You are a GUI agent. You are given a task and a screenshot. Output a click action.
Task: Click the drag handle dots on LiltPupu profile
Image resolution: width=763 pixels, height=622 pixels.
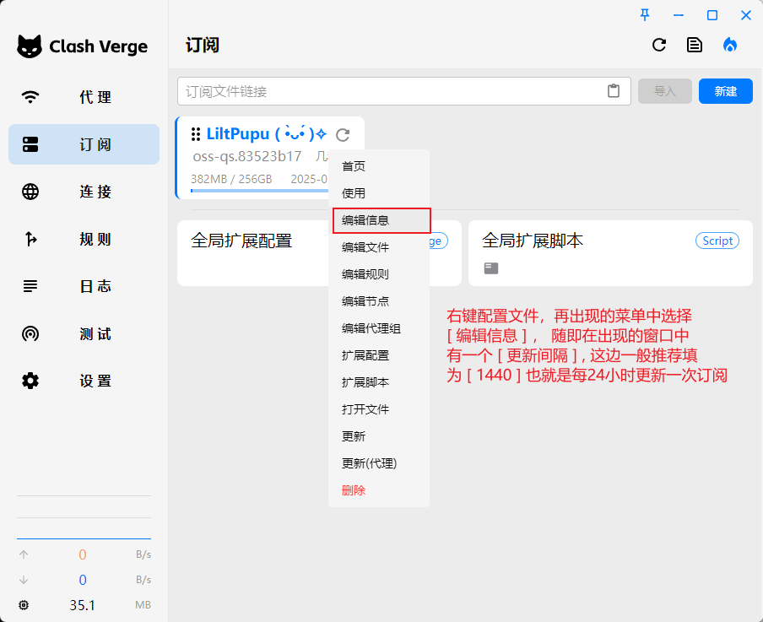(x=196, y=134)
